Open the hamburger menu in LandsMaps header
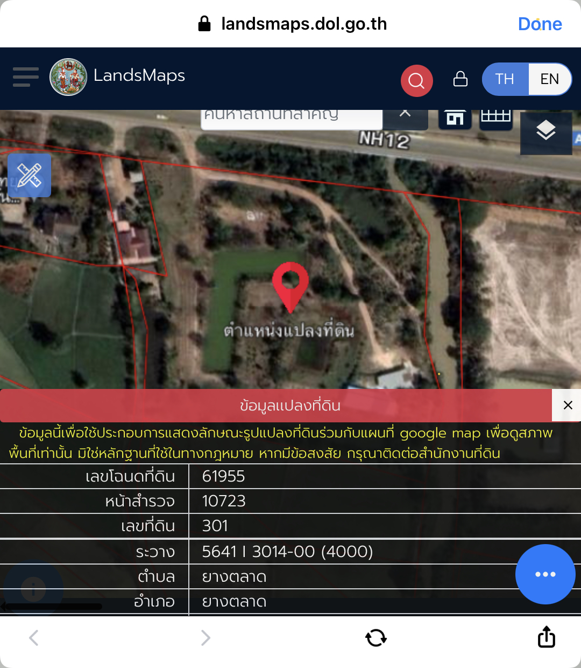Image resolution: width=581 pixels, height=668 pixels. click(25, 77)
